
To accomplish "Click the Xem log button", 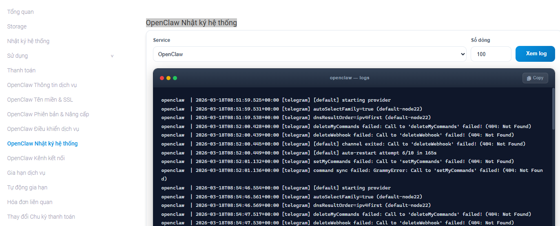I will 535,54.
